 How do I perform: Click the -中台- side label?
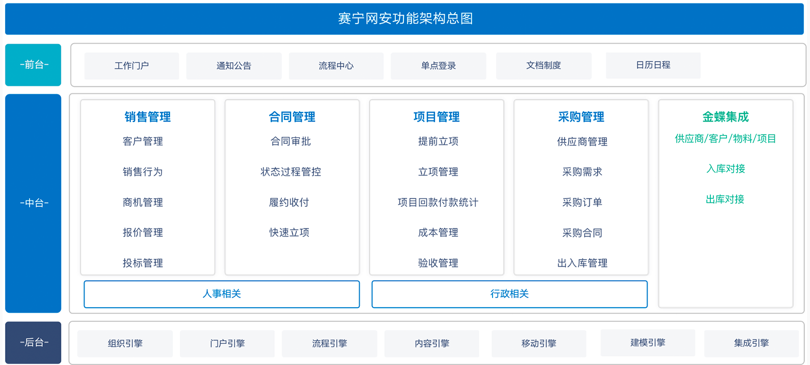click(33, 203)
